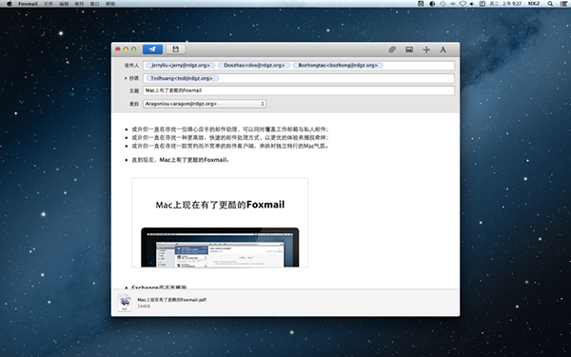Click the Time Machine clock icon

point(443,4)
